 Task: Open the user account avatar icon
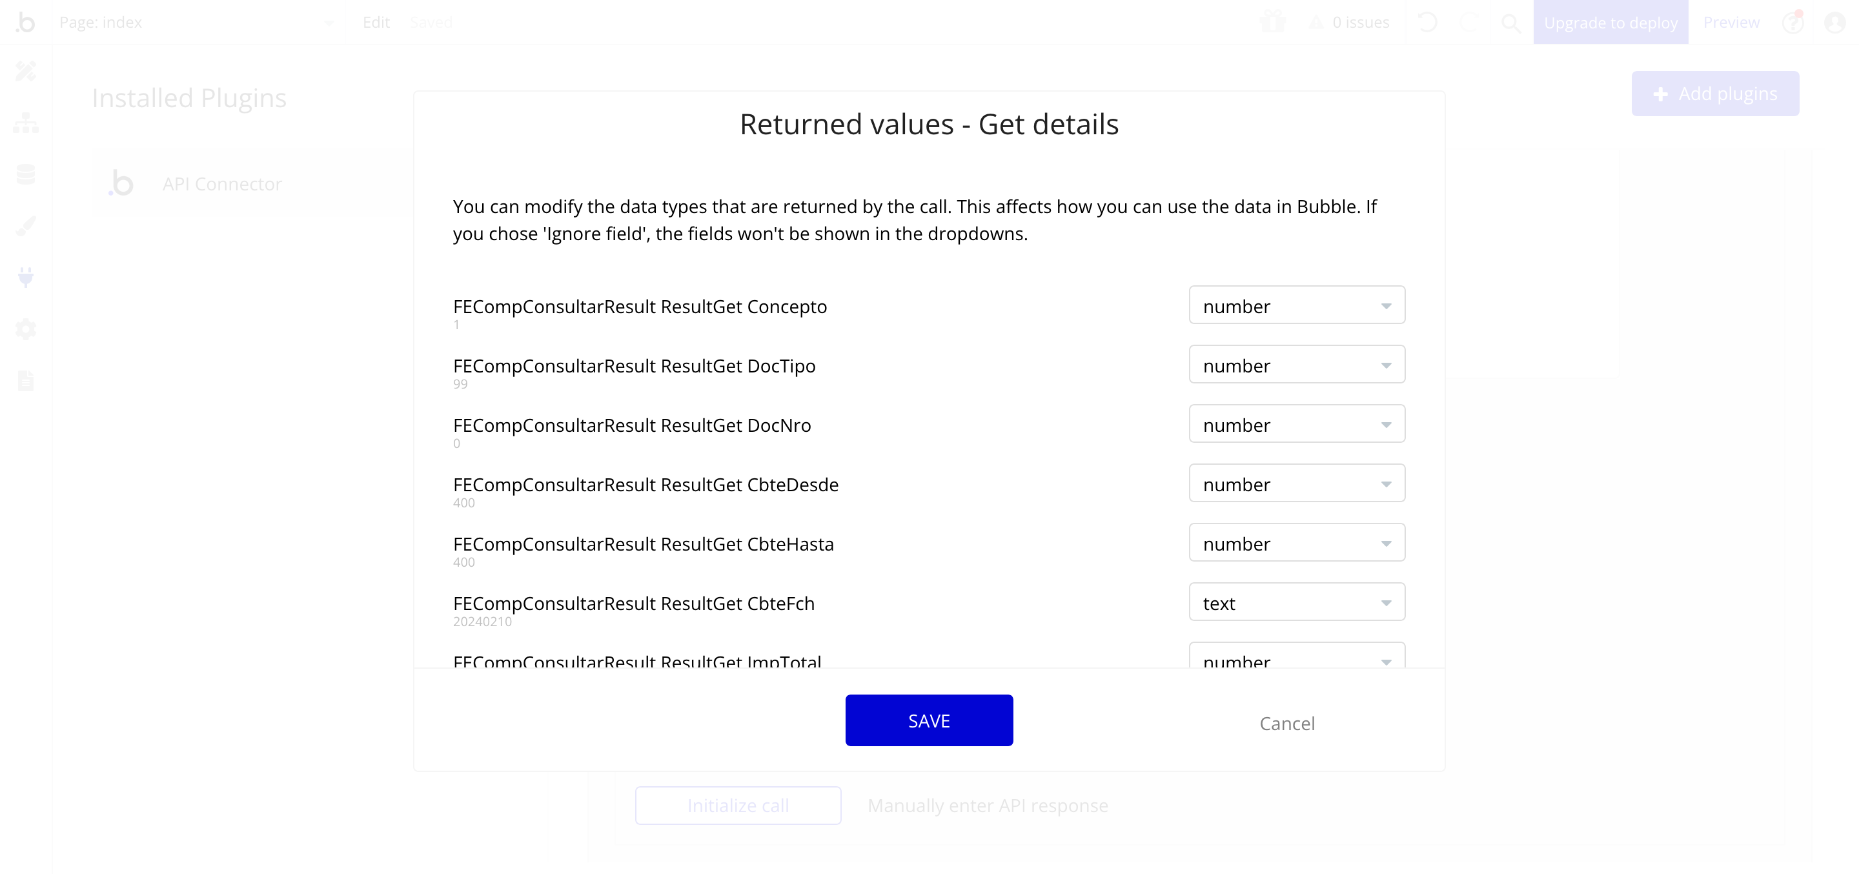click(1835, 23)
